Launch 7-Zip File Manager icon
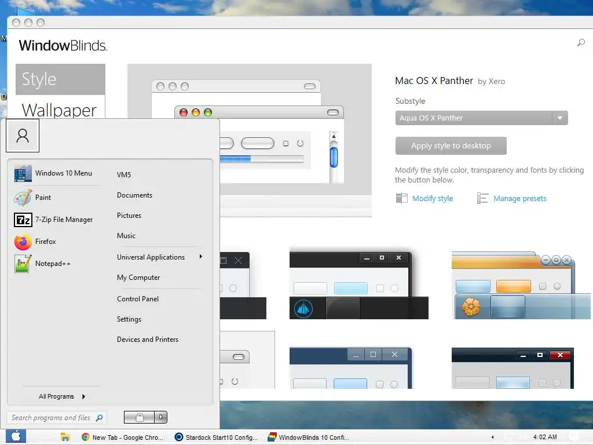This screenshot has width=593, height=445. [x=23, y=220]
